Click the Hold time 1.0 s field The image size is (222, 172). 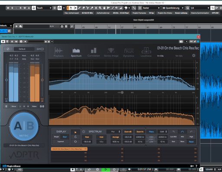point(101,142)
